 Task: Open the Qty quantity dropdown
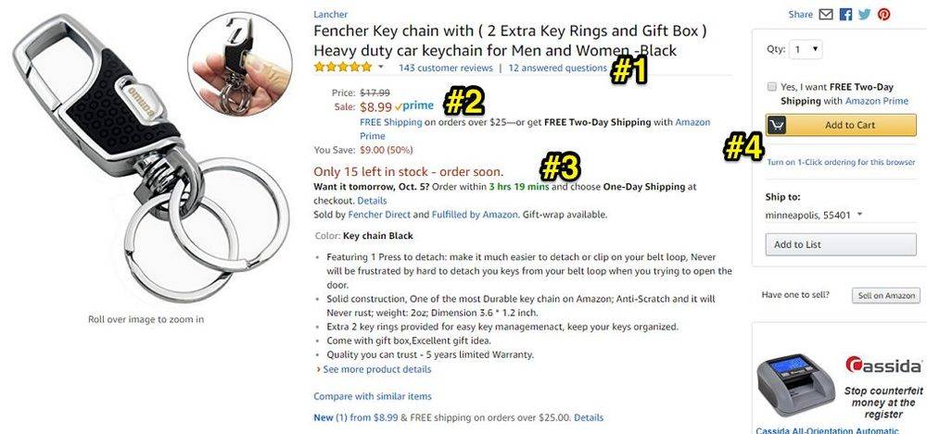pos(807,49)
